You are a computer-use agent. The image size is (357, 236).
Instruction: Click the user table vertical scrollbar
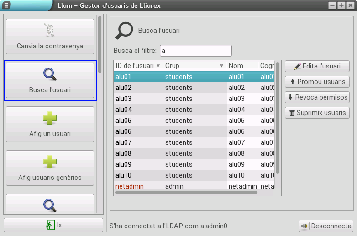(x=278, y=119)
